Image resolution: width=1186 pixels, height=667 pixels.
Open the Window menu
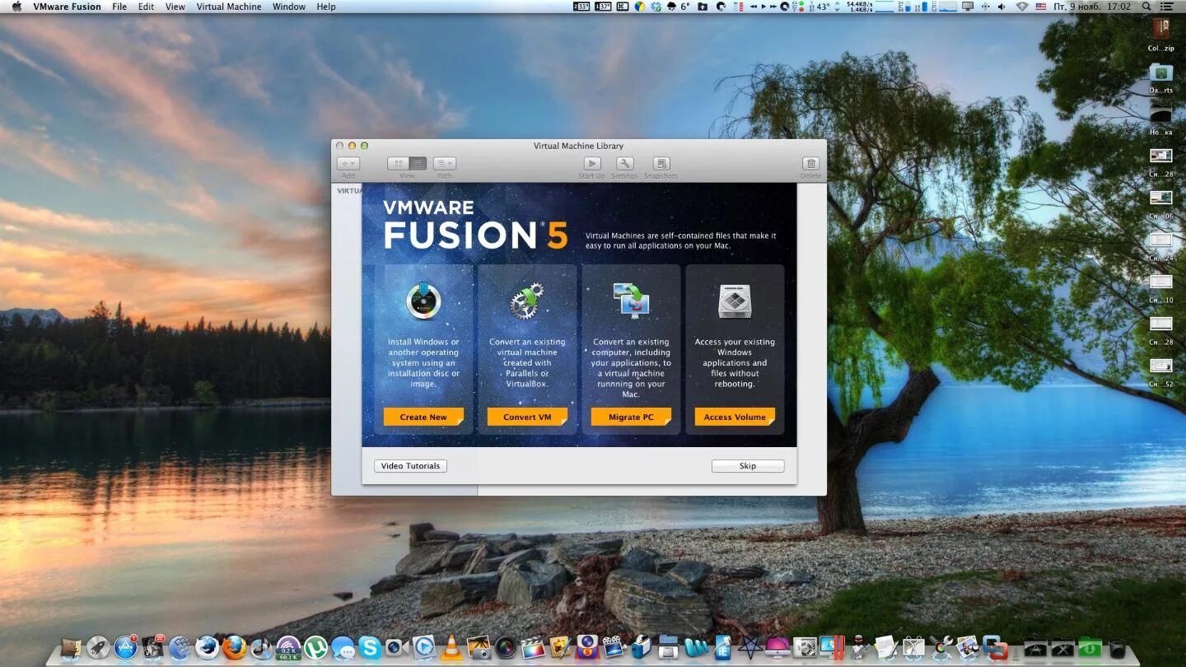(x=289, y=7)
